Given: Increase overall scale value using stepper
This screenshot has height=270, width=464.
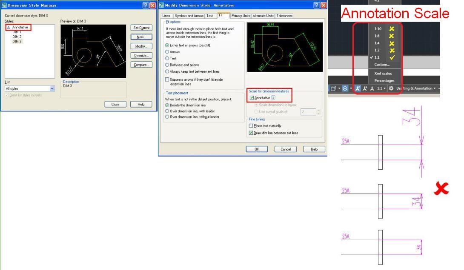Looking at the screenshot, I should [x=319, y=110].
